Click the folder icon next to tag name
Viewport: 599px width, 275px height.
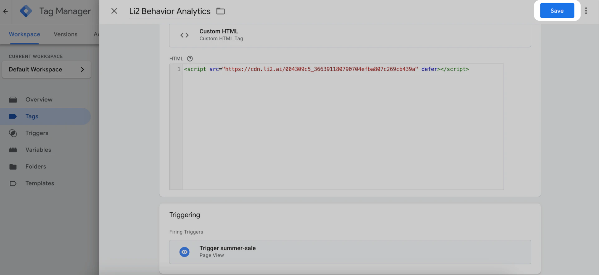[221, 11]
